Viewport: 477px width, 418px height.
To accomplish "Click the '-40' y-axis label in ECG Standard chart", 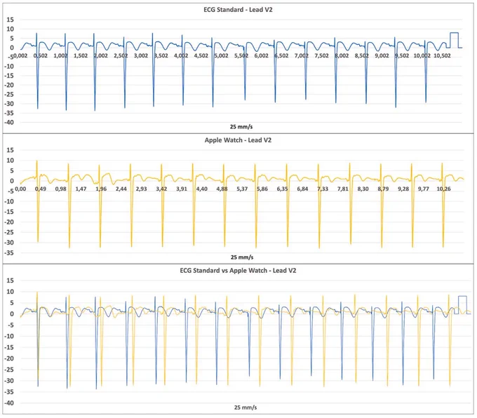I will (x=9, y=122).
